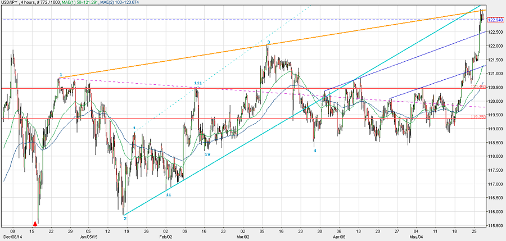The height and width of the screenshot is (241, 506).
Task: Click the 'May/04' date axis label
Action: tap(415, 238)
